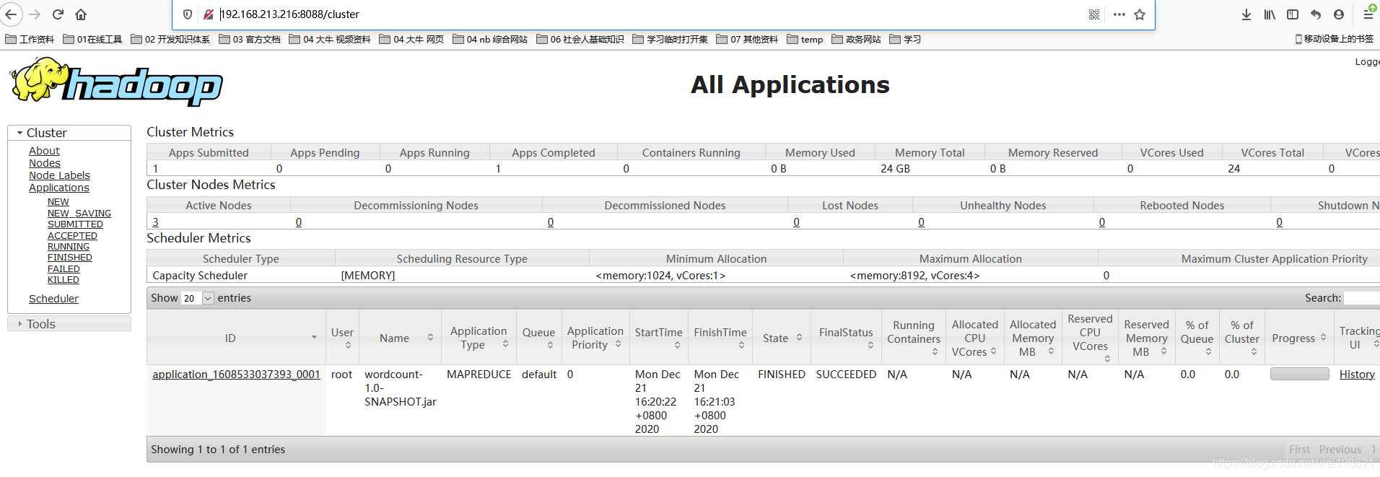Open the temp bookmark folder
The height and width of the screenshot is (477, 1380).
click(x=805, y=40)
